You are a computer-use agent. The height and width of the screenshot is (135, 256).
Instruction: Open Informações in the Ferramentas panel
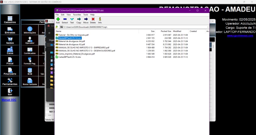[x=30, y=30]
